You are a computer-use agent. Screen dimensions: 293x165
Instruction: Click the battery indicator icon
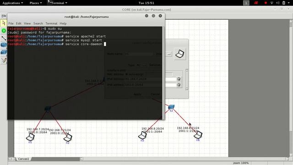click(284, 3)
